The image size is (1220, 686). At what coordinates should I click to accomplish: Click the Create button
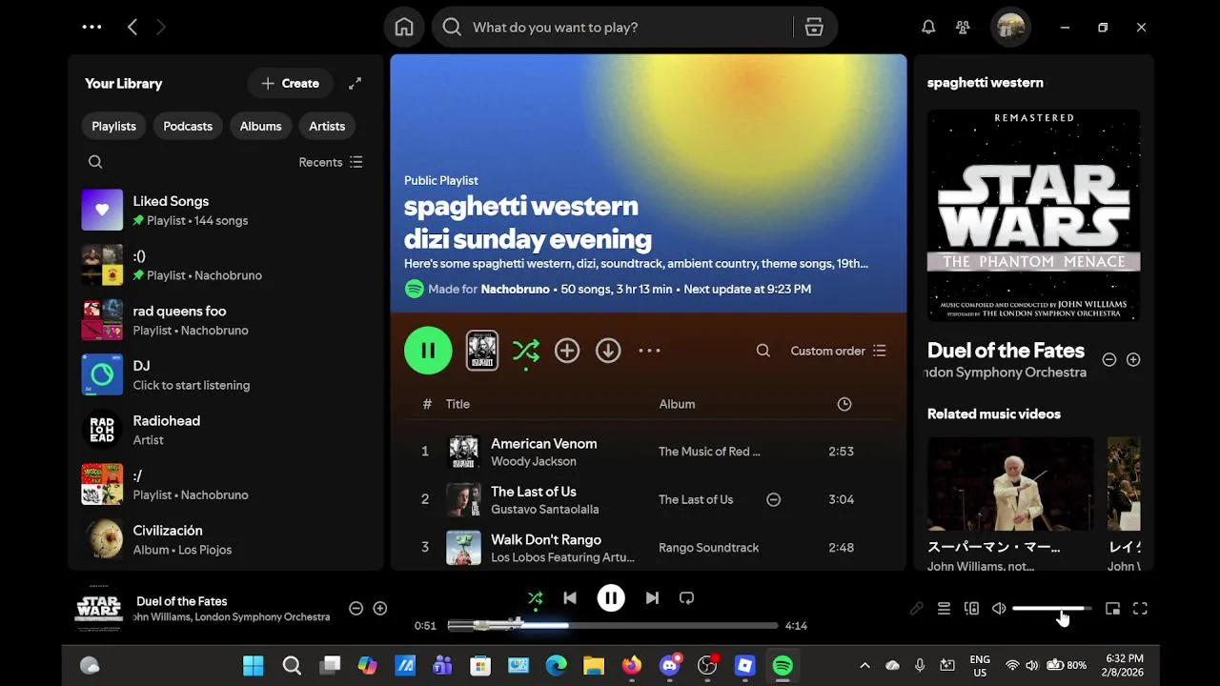click(290, 83)
